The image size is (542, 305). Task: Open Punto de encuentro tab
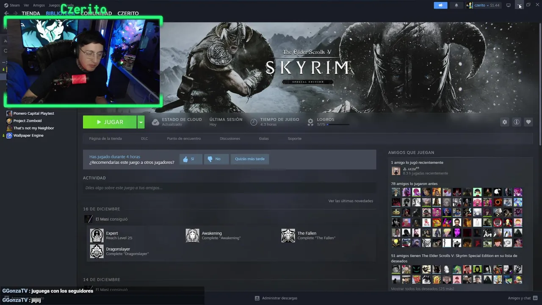coord(184,139)
